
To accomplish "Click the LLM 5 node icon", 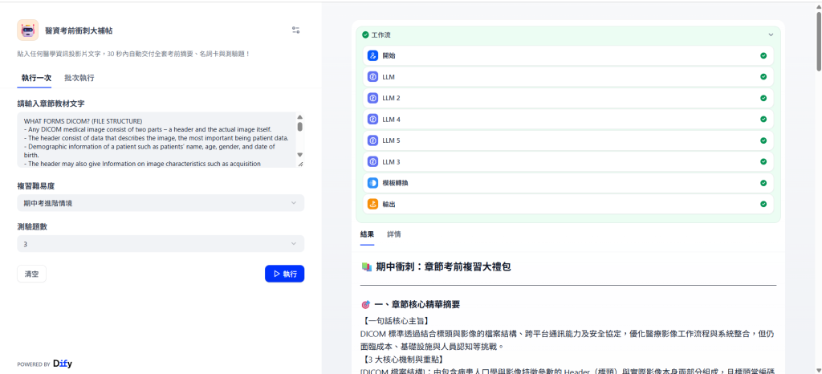I will point(372,140).
